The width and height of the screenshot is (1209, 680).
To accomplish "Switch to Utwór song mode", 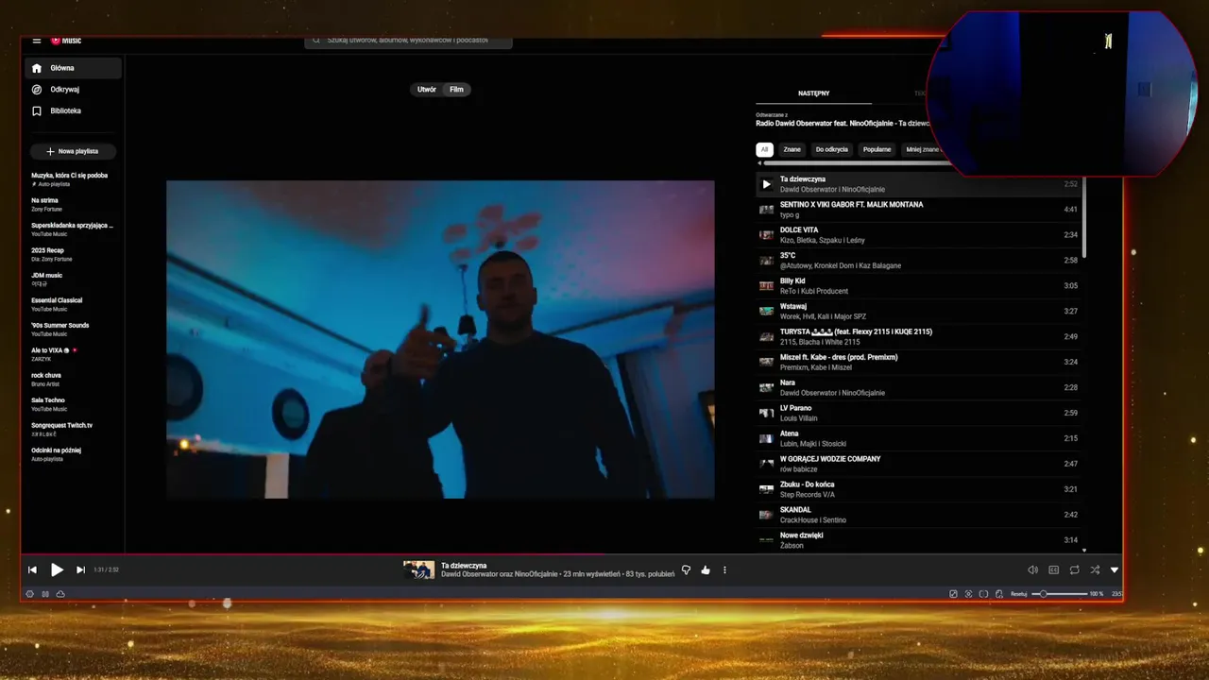I will point(427,90).
